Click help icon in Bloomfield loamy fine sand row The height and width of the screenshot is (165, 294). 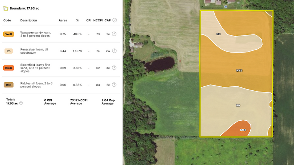[114, 68]
